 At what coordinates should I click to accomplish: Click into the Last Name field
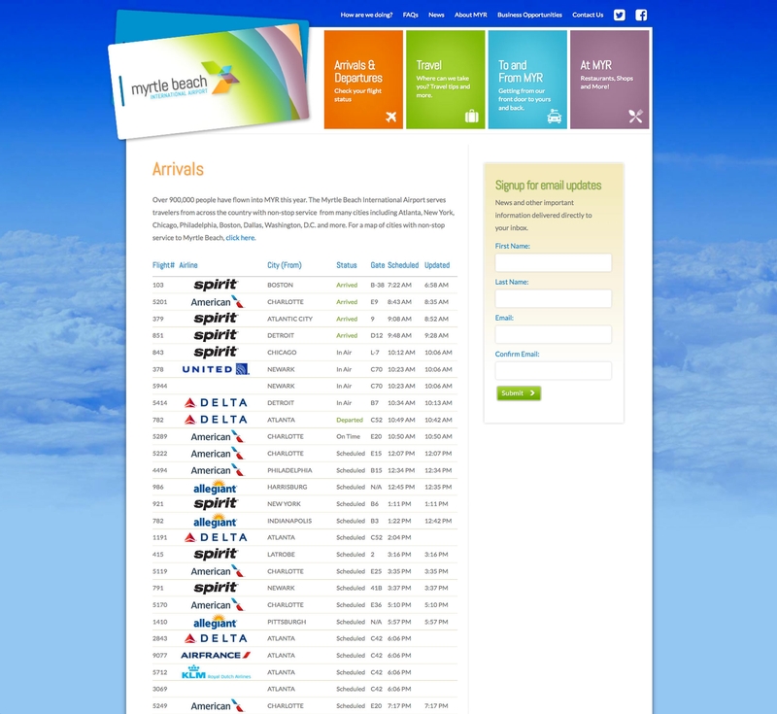pos(553,299)
